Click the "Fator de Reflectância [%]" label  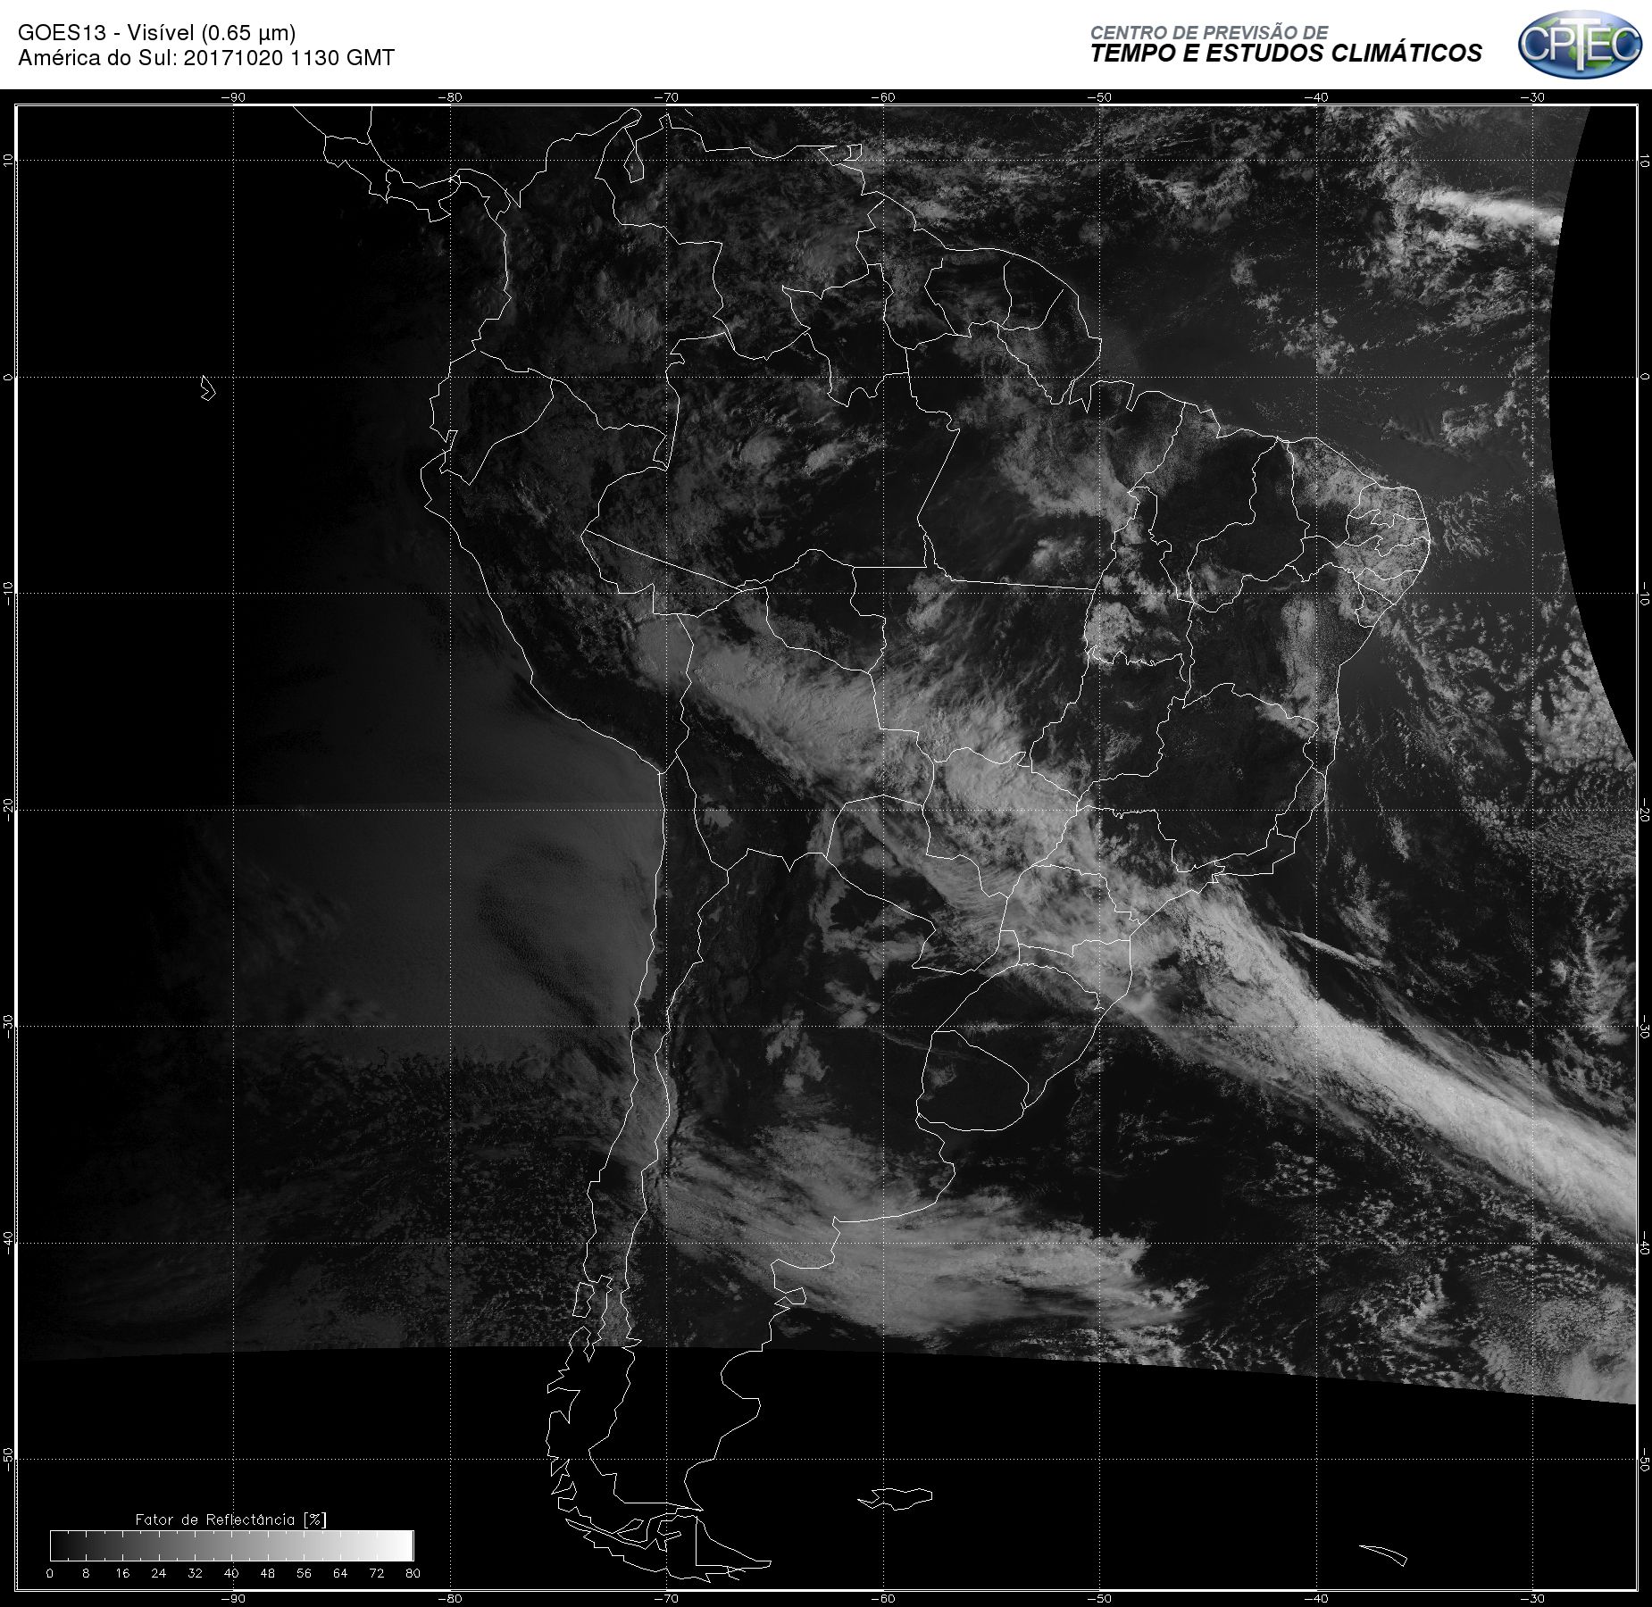pos(230,1520)
